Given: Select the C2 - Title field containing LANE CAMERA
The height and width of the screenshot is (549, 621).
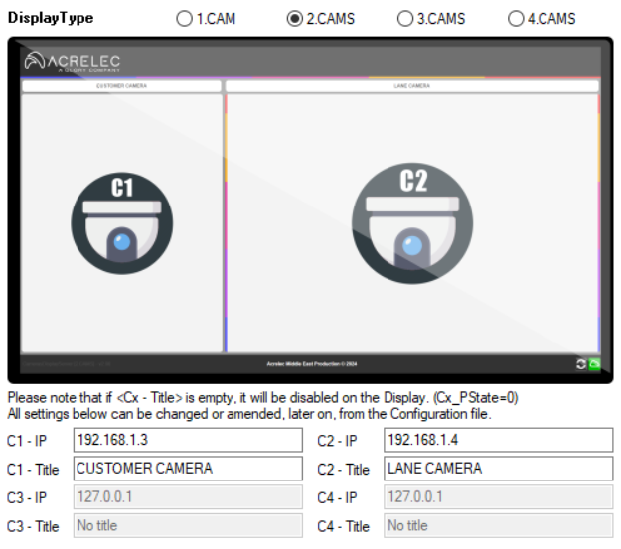Looking at the screenshot, I should click(498, 469).
